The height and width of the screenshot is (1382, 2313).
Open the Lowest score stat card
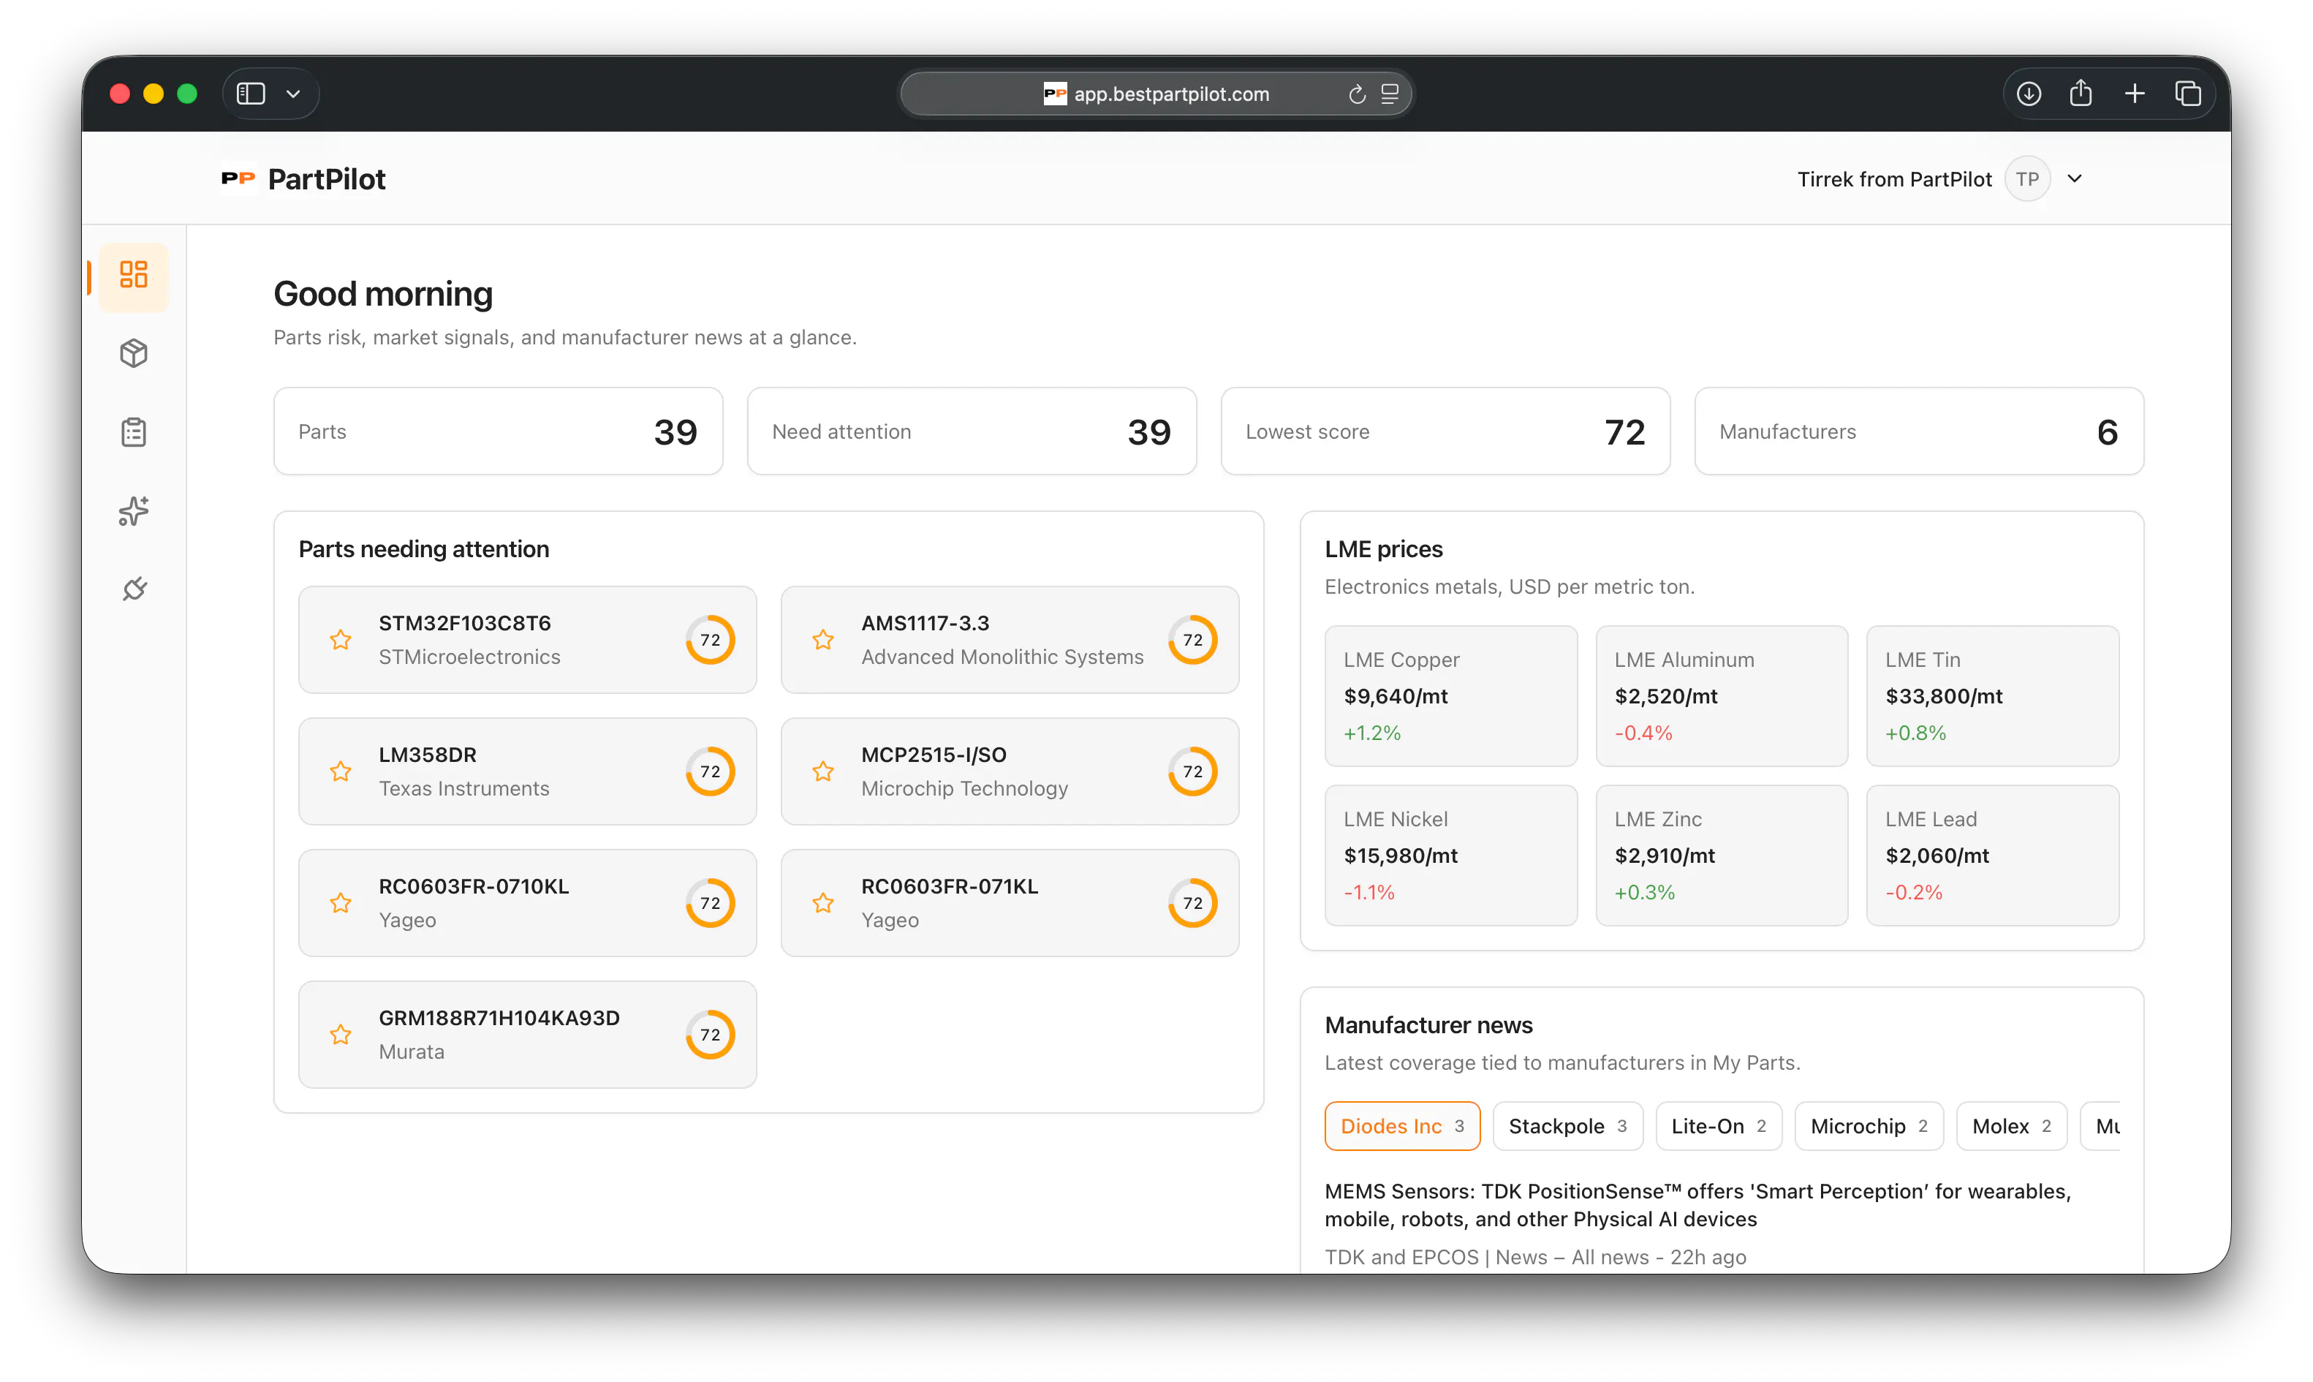tap(1445, 431)
